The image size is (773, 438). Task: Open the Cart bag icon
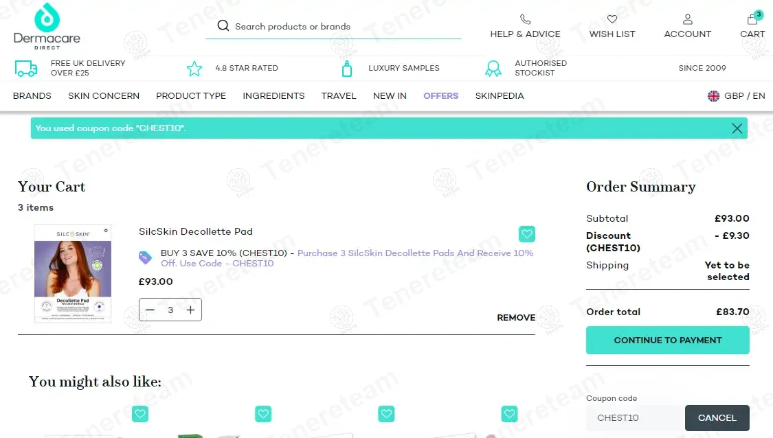(752, 19)
